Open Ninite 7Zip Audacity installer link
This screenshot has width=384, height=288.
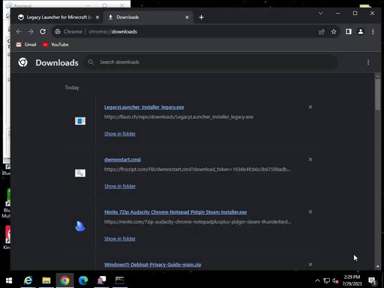tap(175, 212)
